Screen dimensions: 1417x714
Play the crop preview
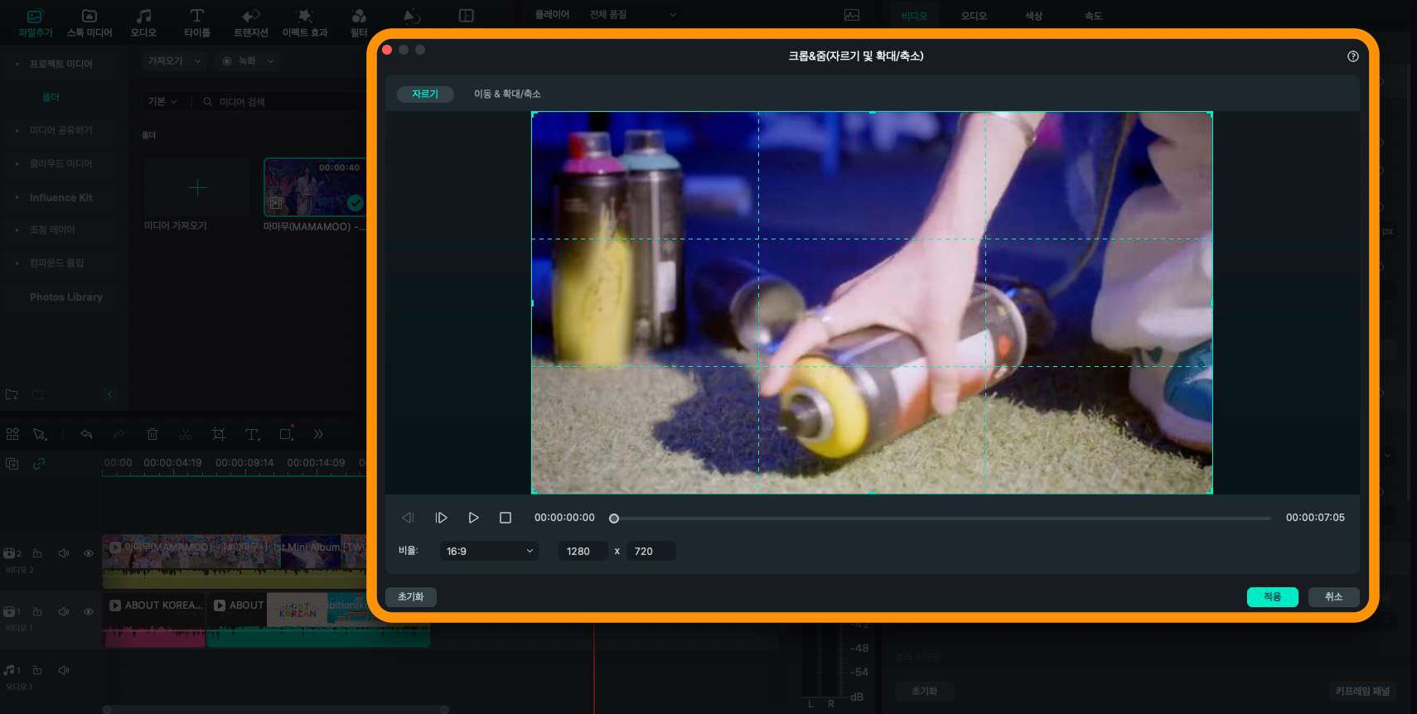tap(473, 518)
